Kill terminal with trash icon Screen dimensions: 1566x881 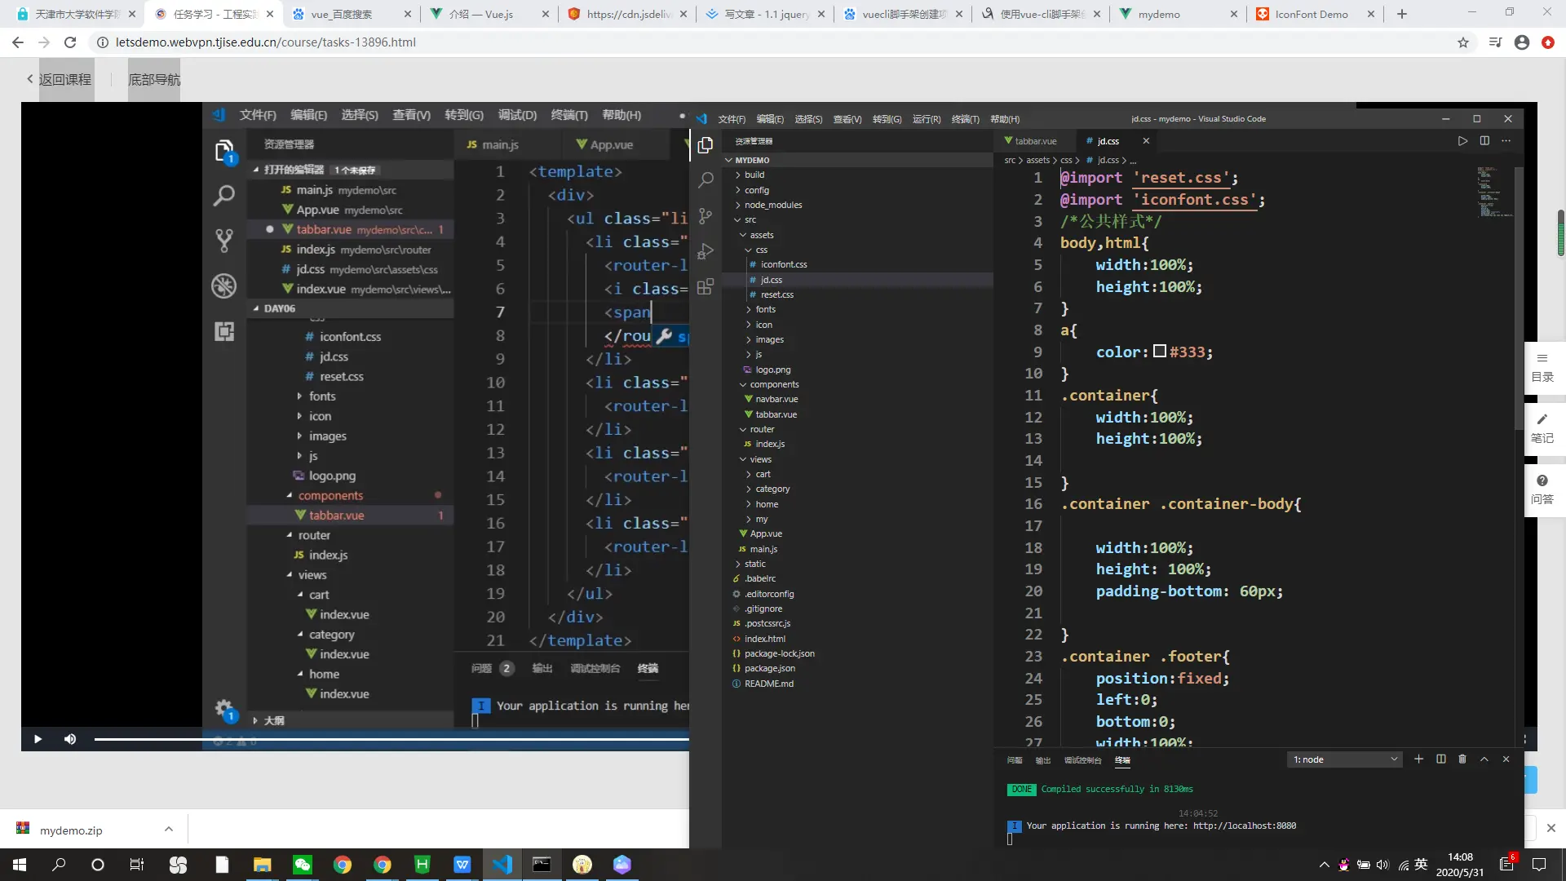pyautogui.click(x=1462, y=759)
